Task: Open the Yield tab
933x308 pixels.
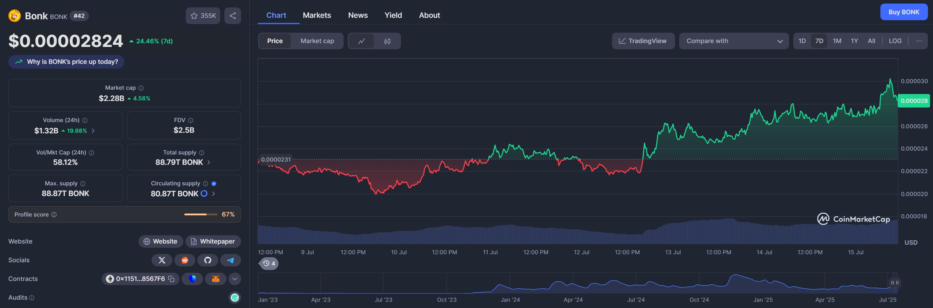Action: click(393, 15)
